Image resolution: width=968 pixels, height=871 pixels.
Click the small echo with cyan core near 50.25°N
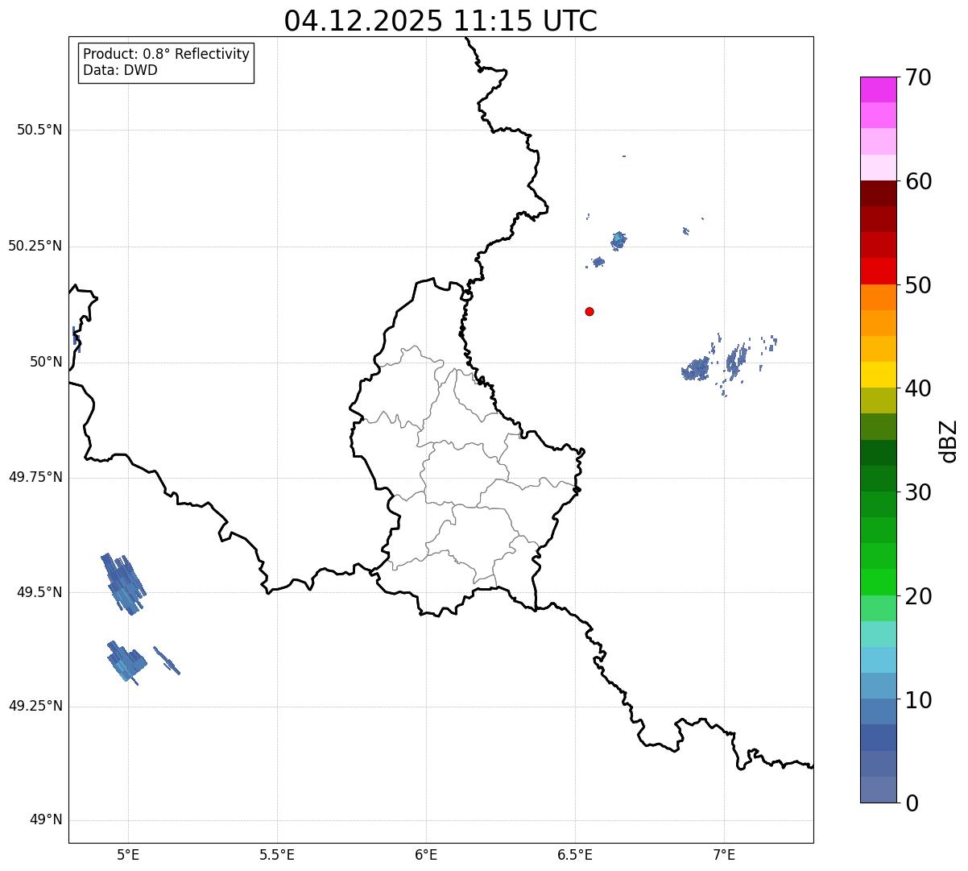[618, 239]
